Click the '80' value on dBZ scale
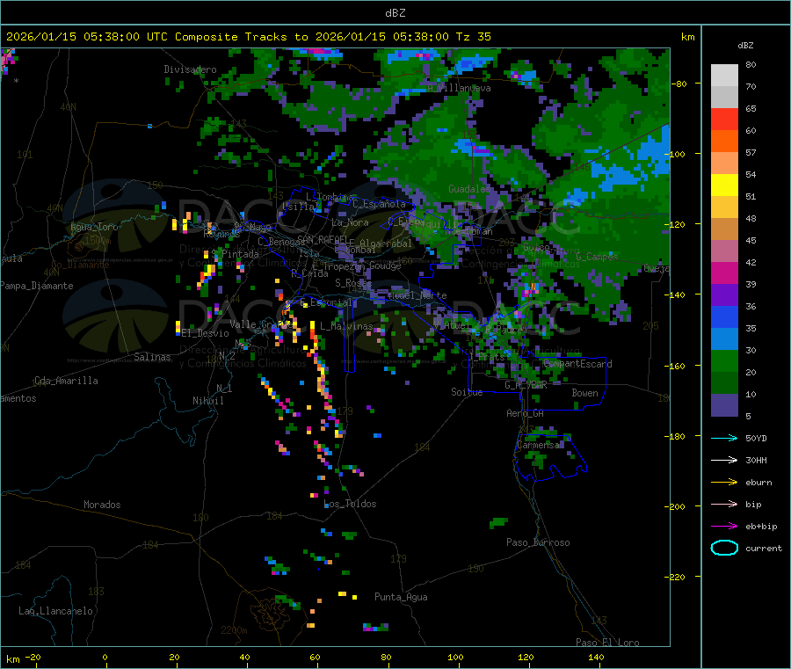 point(751,64)
